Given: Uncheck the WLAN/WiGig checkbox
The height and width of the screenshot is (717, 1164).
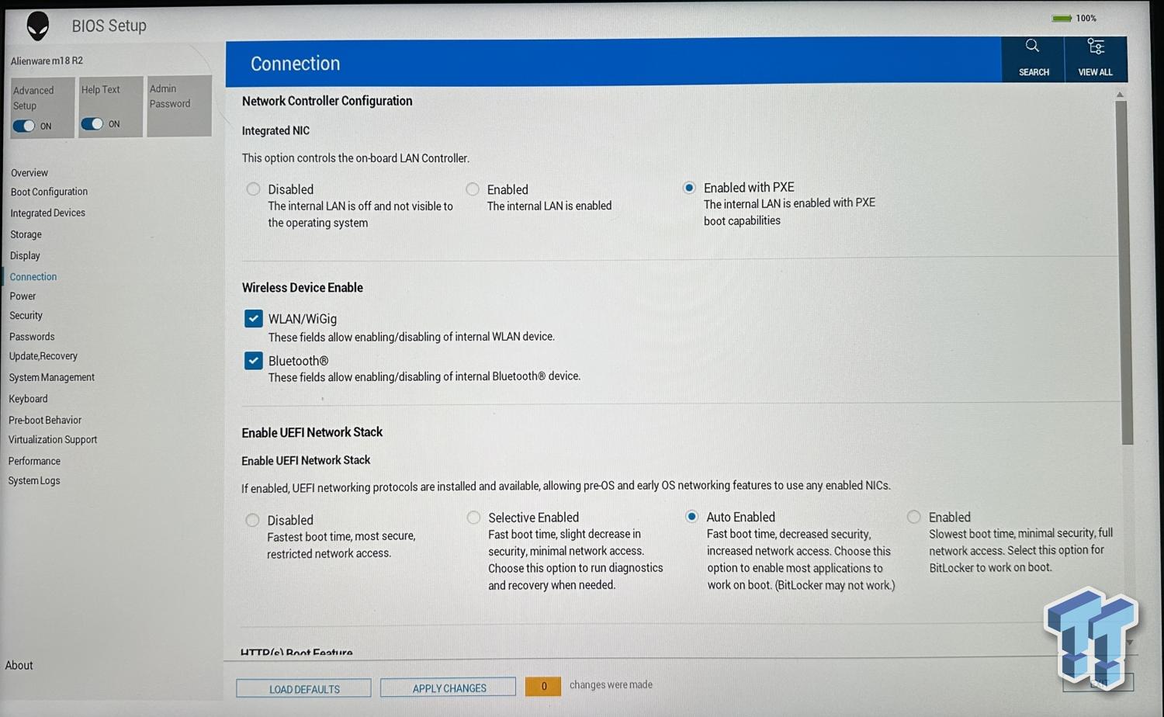Looking at the screenshot, I should point(253,319).
